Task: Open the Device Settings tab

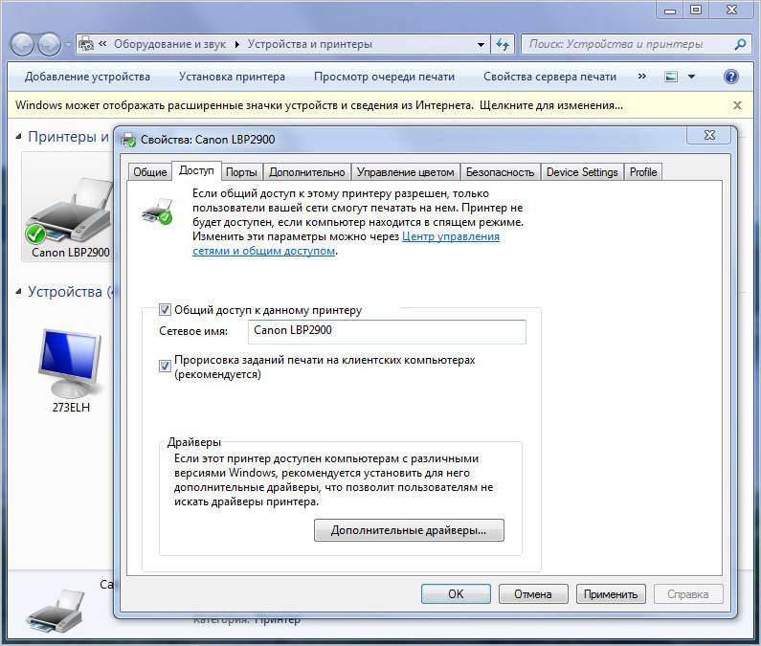Action: pos(582,172)
